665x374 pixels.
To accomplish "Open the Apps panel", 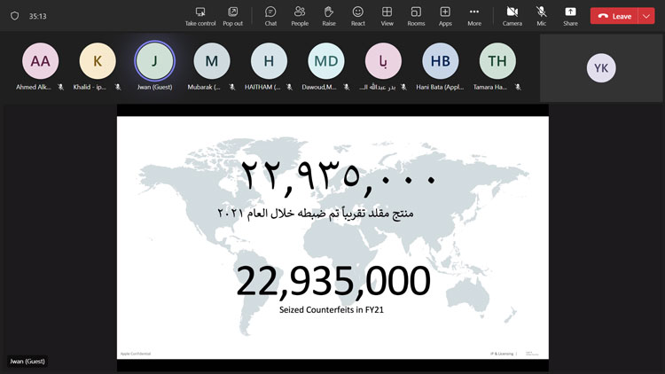I will 445,15.
